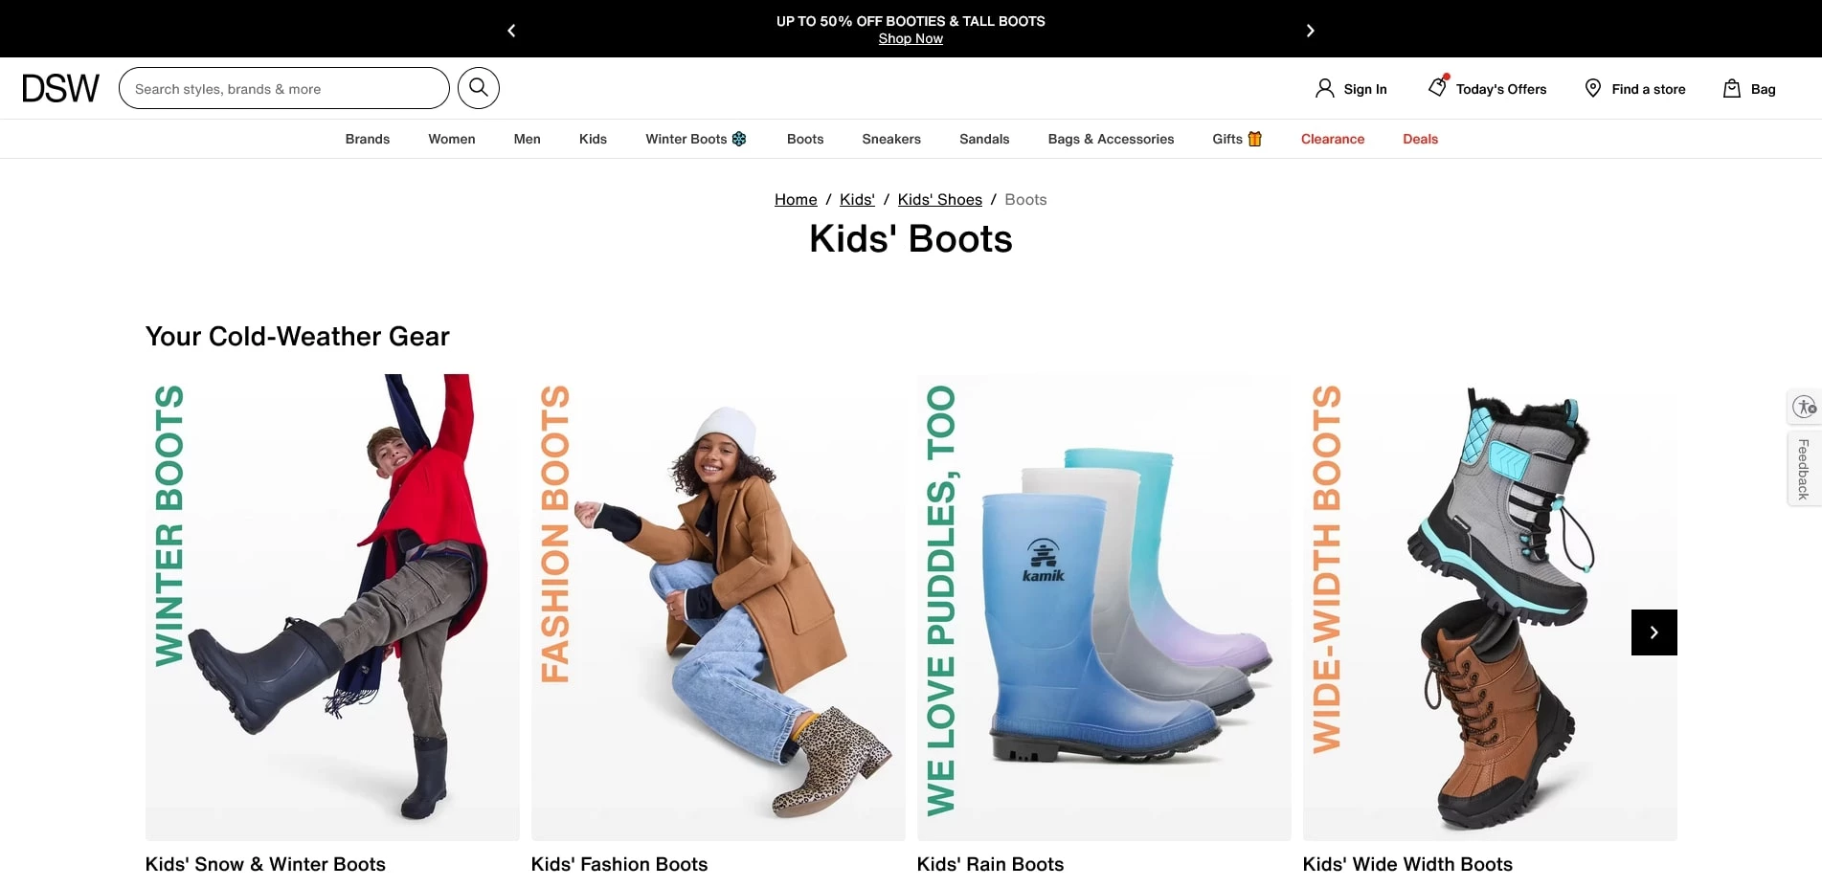Show next promo banner with right arrow
Viewport: 1822px width, 887px height.
click(1310, 31)
